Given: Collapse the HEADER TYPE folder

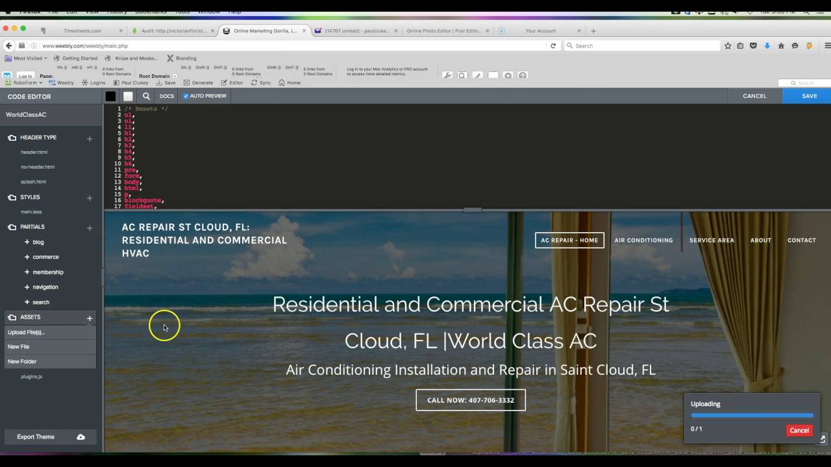Looking at the screenshot, I should pyautogui.click(x=12, y=138).
